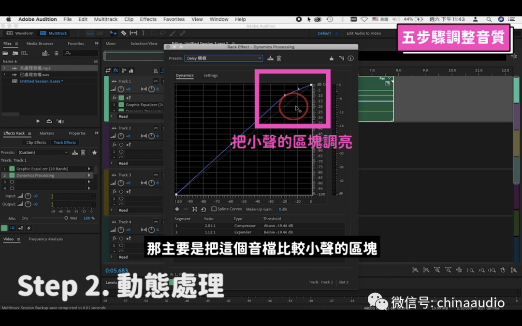The height and width of the screenshot is (326, 522).
Task: Show more Effects Rack panel tabs chevron
Action: [x=97, y=133]
